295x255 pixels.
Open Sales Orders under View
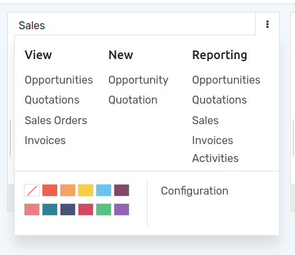pos(56,120)
